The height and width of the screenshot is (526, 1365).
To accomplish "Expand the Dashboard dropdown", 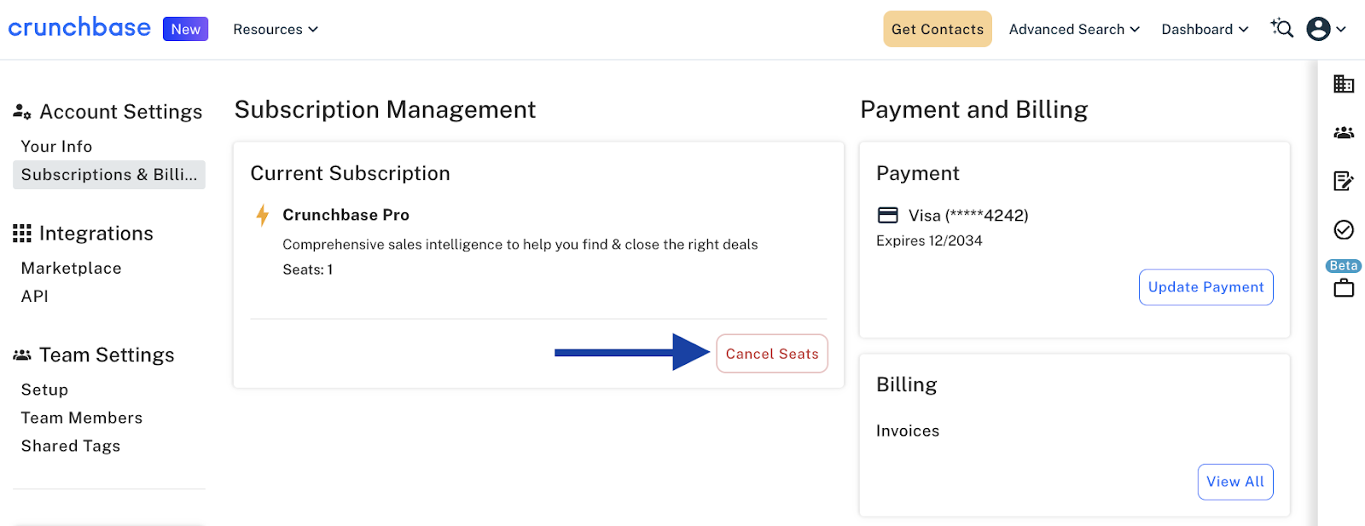I will coord(1205,29).
